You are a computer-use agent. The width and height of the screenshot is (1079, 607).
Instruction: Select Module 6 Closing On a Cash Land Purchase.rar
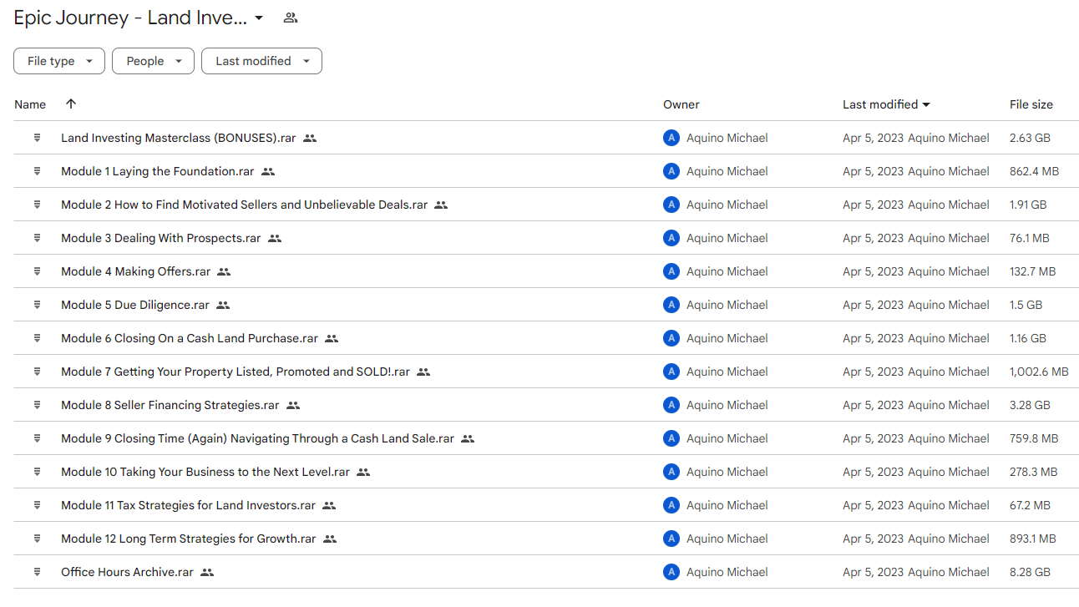click(x=190, y=338)
